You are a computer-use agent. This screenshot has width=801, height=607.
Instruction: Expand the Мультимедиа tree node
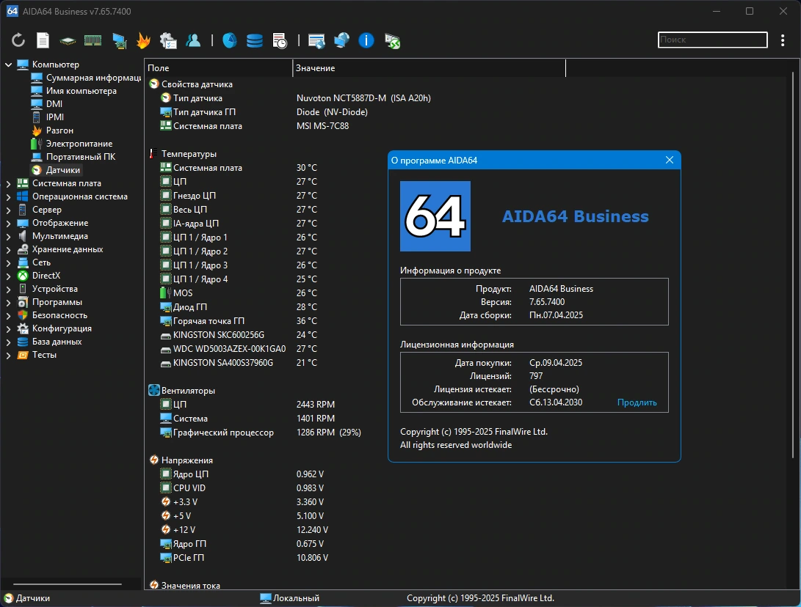point(8,236)
